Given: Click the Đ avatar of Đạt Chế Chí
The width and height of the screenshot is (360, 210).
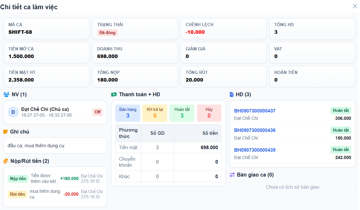Looking at the screenshot, I should [x=13, y=112].
